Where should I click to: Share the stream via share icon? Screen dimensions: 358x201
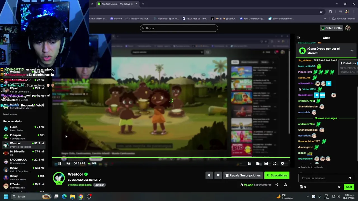coord(277,185)
